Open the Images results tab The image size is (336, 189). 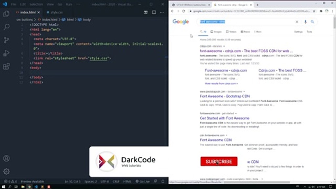216,32
